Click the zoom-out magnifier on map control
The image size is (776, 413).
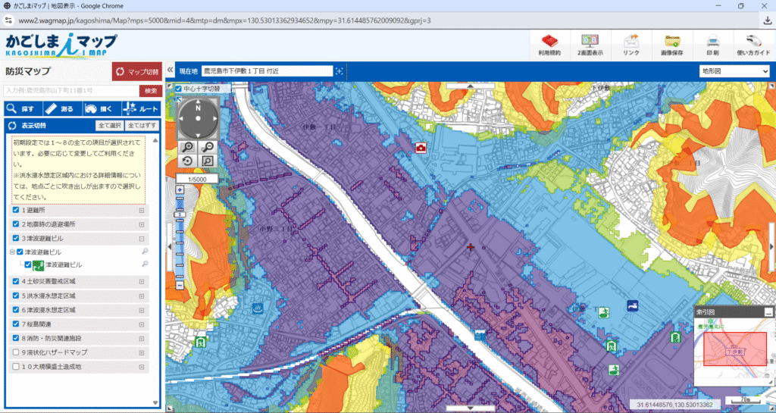[207, 147]
